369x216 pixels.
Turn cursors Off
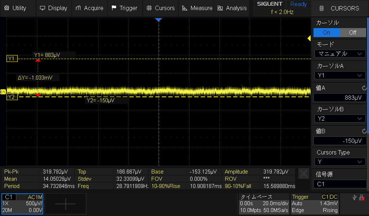coord(353,32)
